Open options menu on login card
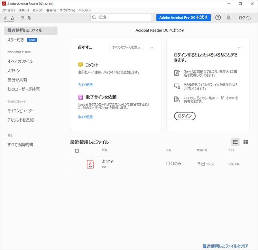 240,48
